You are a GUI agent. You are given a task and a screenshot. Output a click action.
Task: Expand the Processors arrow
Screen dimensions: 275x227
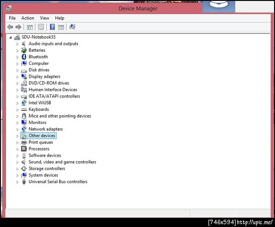(x=17, y=149)
